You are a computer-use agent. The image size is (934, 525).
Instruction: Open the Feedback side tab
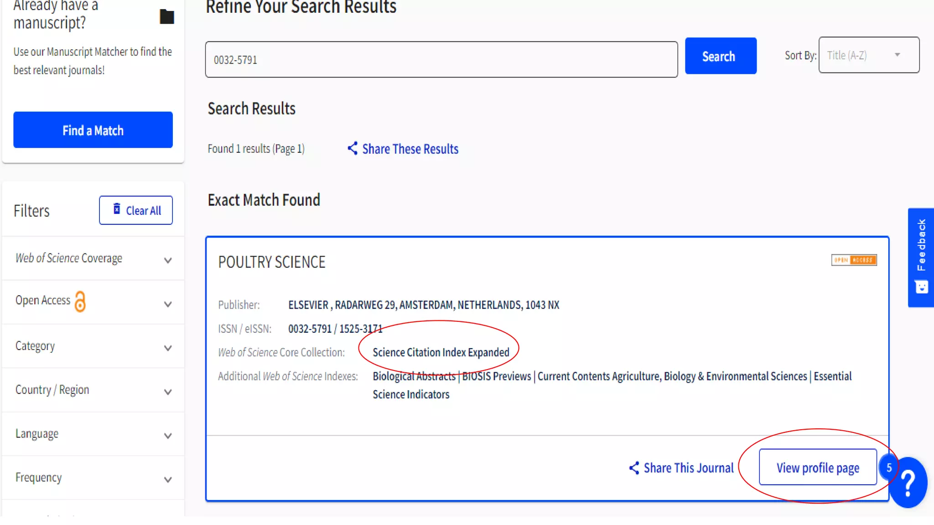[921, 257]
